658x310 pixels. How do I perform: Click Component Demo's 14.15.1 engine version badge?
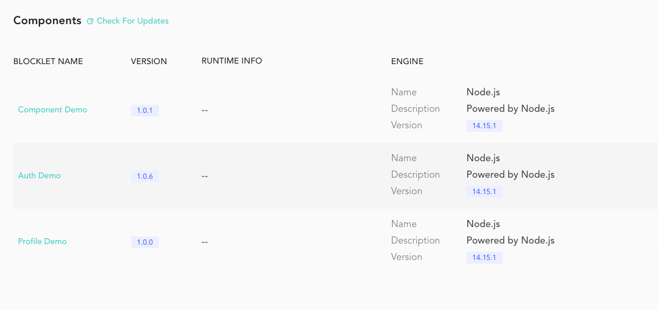tap(484, 126)
